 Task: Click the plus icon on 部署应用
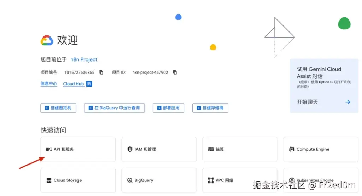(159, 108)
